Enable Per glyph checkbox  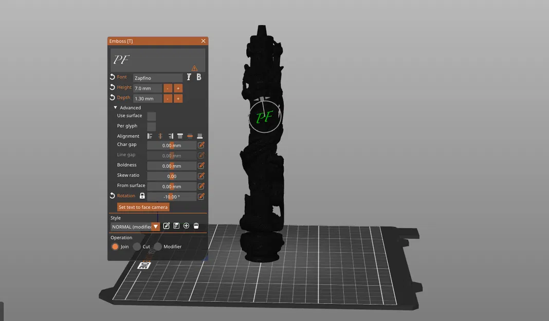coord(151,126)
